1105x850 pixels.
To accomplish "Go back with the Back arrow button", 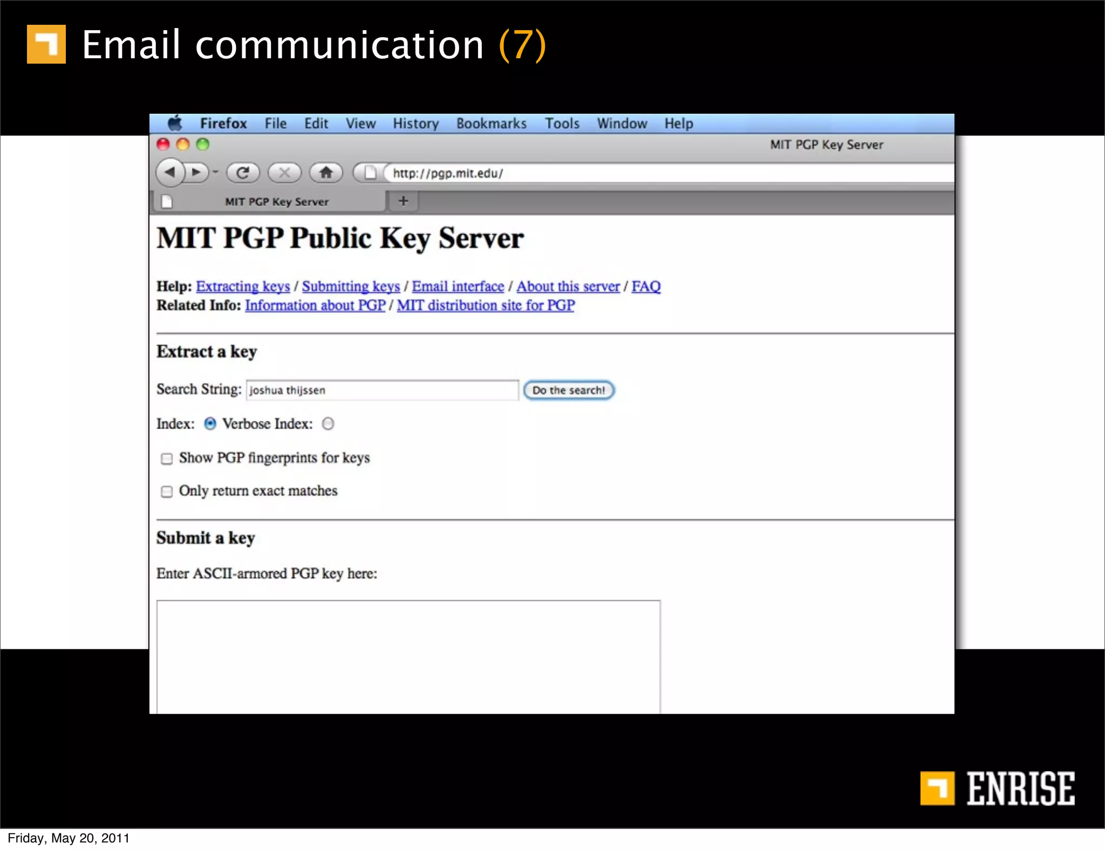I will point(170,173).
